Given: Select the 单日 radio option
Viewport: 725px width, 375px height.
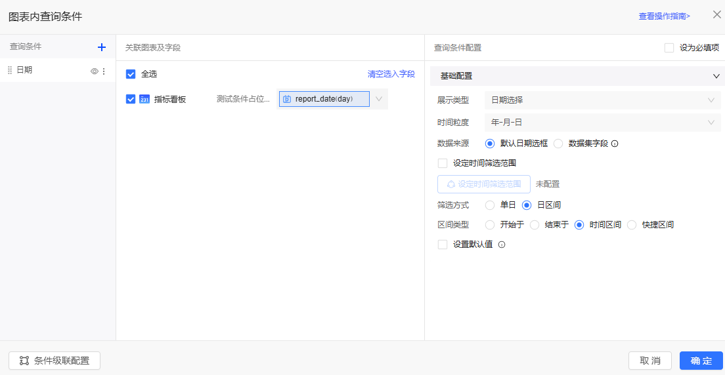Looking at the screenshot, I should (490, 205).
